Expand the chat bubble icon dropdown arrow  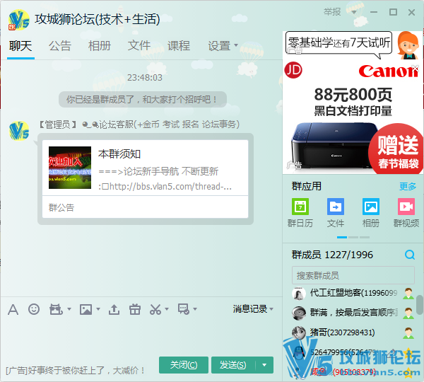click(195, 309)
